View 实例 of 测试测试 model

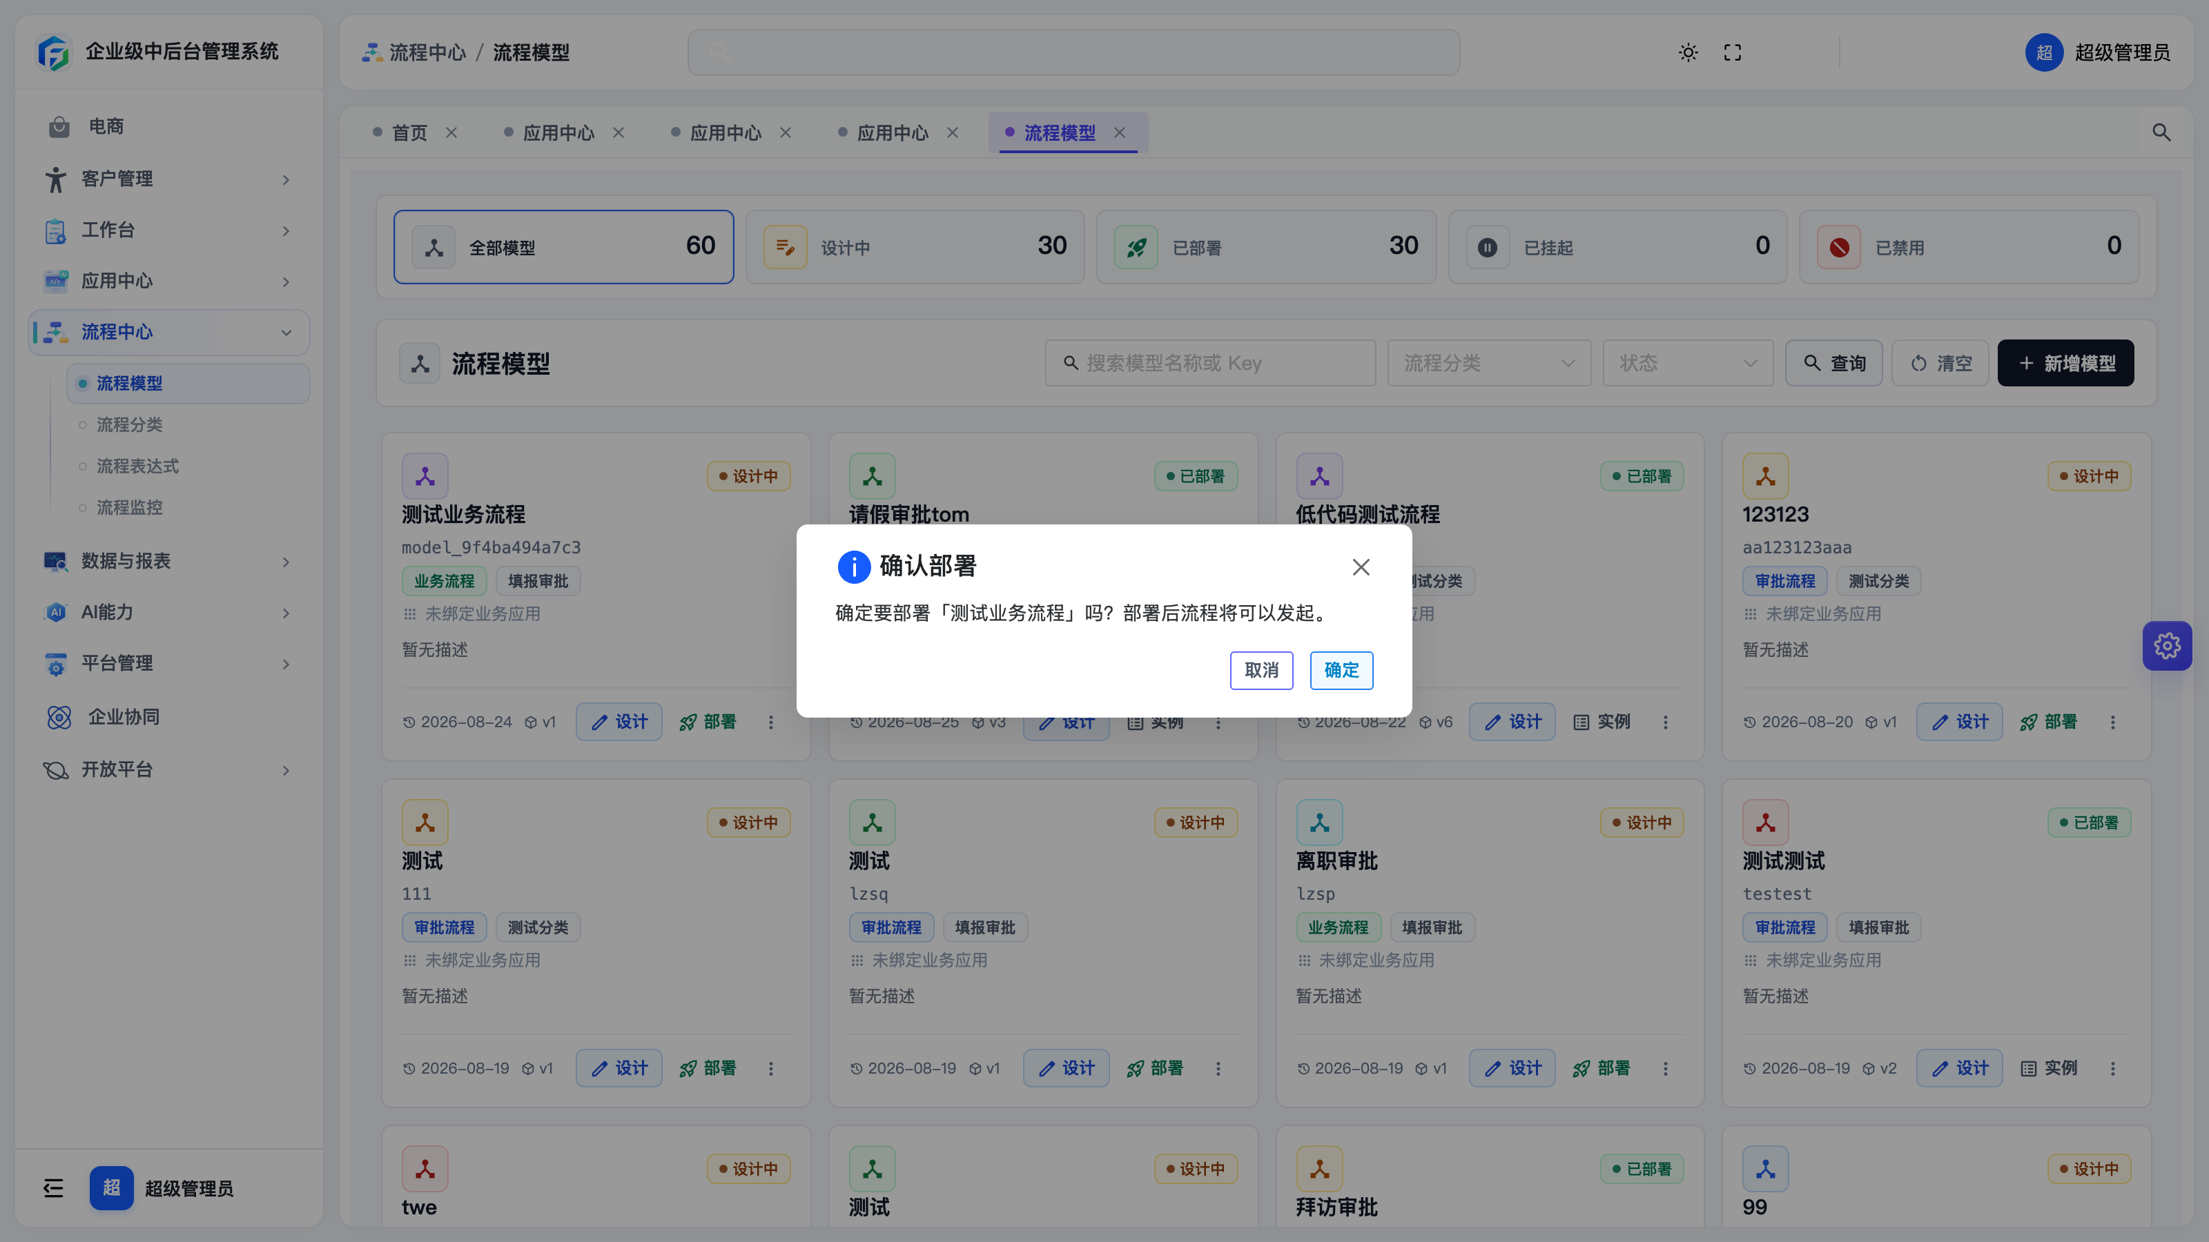(2047, 1069)
